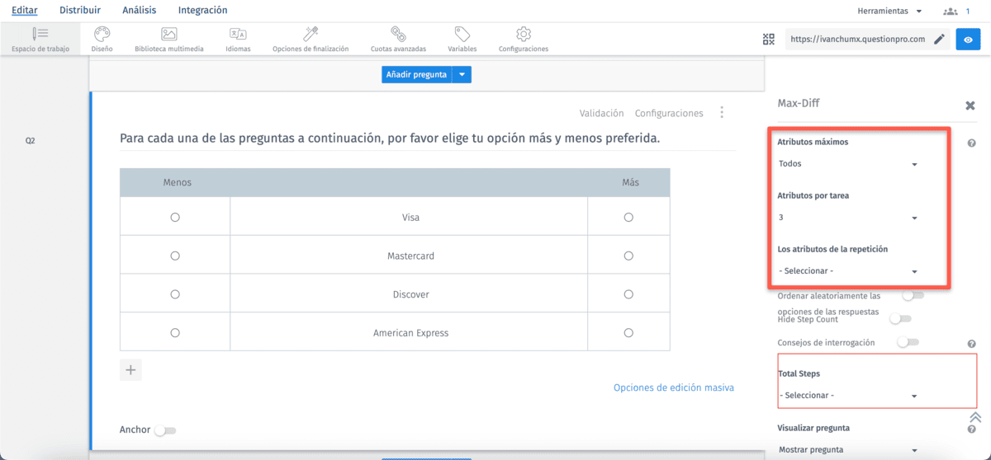Click the QR code icon
The image size is (991, 460).
click(x=769, y=39)
